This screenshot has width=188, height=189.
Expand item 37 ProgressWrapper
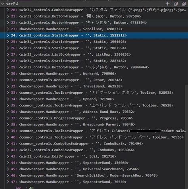click(8, 118)
